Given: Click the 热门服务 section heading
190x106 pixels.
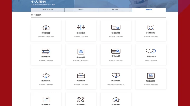Looking at the screenshot, I should coord(36,15).
